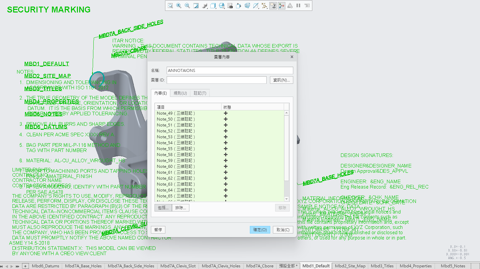480x269 pixels.
Task: Click the pause icon in the graphics toolbar
Action: point(299,6)
